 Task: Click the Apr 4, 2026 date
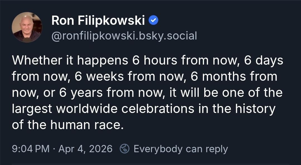(x=85, y=149)
